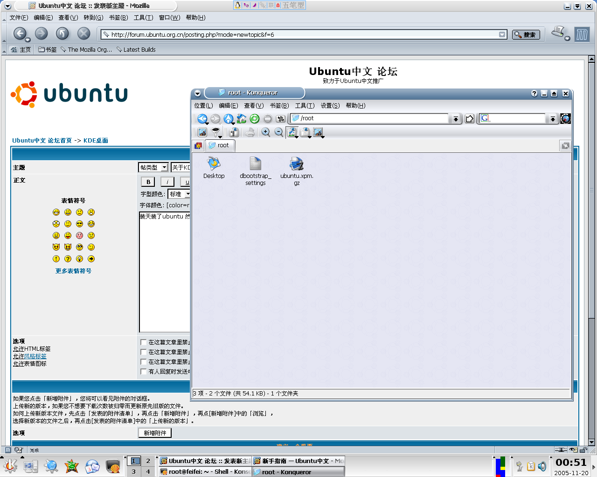Viewport: 597px width, 477px height.
Task: Open the filter funnel tool in Konqueror
Action: click(215, 132)
